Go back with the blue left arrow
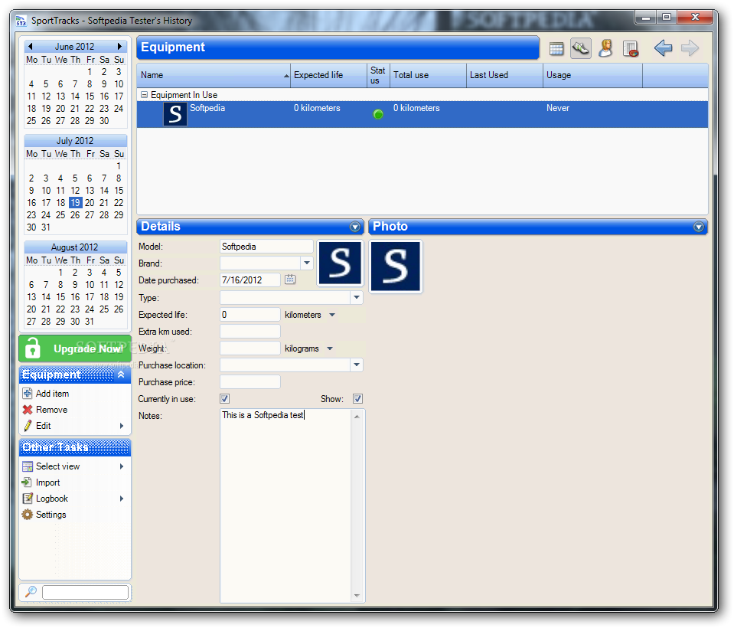This screenshot has height=628, width=734. pyautogui.click(x=664, y=47)
